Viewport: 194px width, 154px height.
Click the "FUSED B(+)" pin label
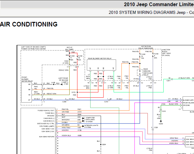click(50, 113)
